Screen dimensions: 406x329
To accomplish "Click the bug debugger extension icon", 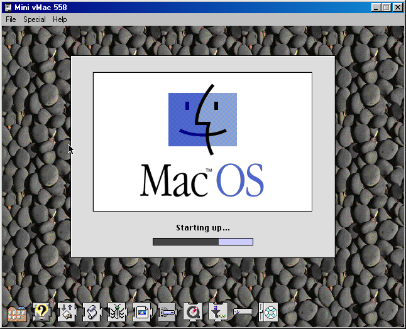I will point(117,312).
